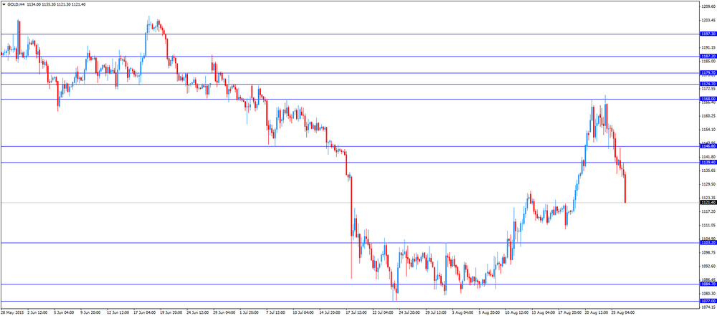This screenshot has width=717, height=316.
Task: Select the 1174.70 horizontal line price label
Action: (x=708, y=84)
